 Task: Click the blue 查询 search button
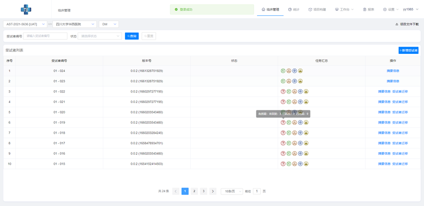pyautogui.click(x=131, y=36)
